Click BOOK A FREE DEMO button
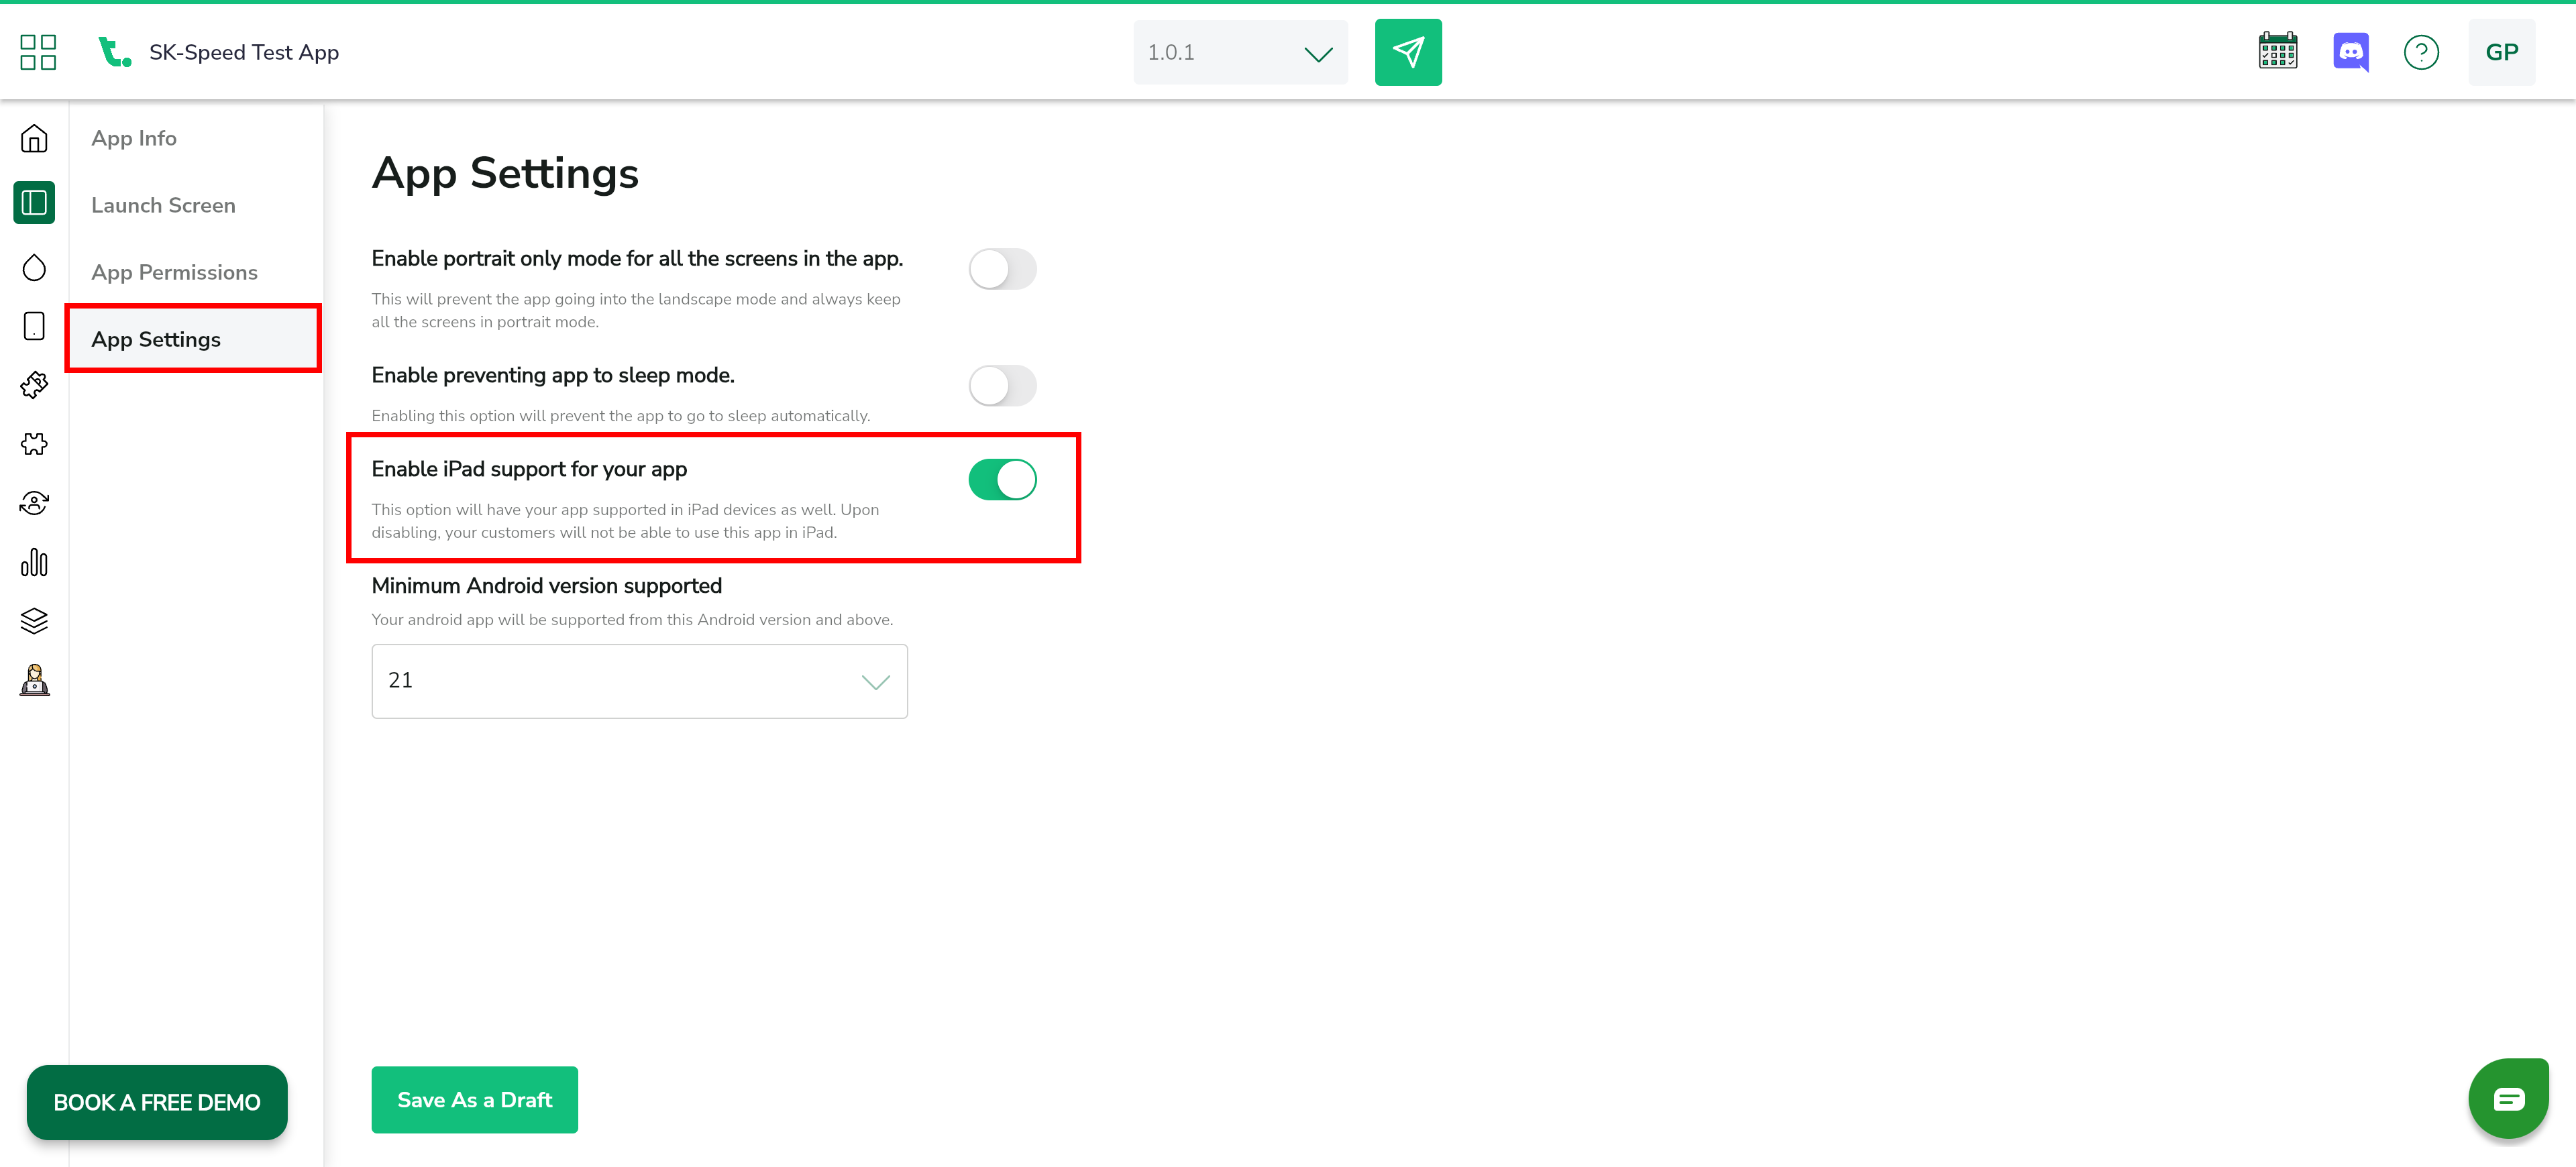This screenshot has height=1167, width=2576. coord(157,1102)
